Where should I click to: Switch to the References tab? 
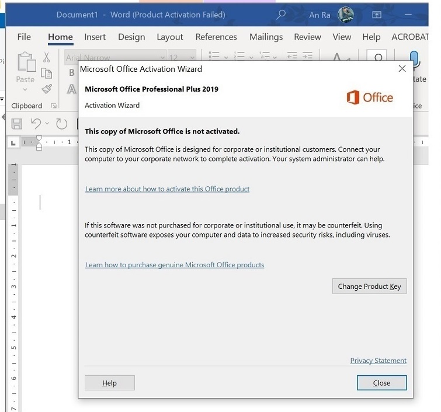coord(216,37)
